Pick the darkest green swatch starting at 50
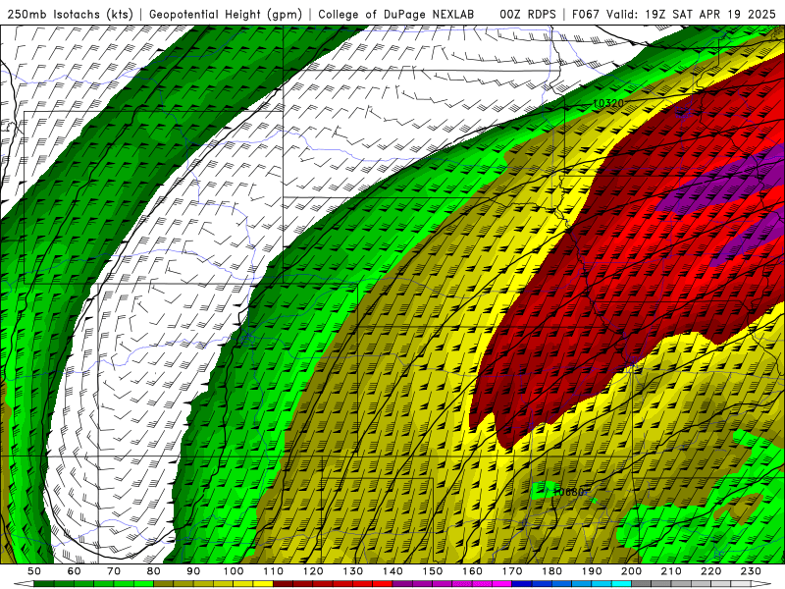This screenshot has width=785, height=589. pyautogui.click(x=44, y=584)
